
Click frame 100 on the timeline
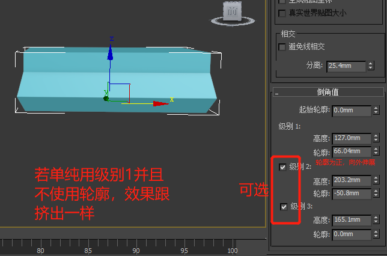(x=232, y=251)
